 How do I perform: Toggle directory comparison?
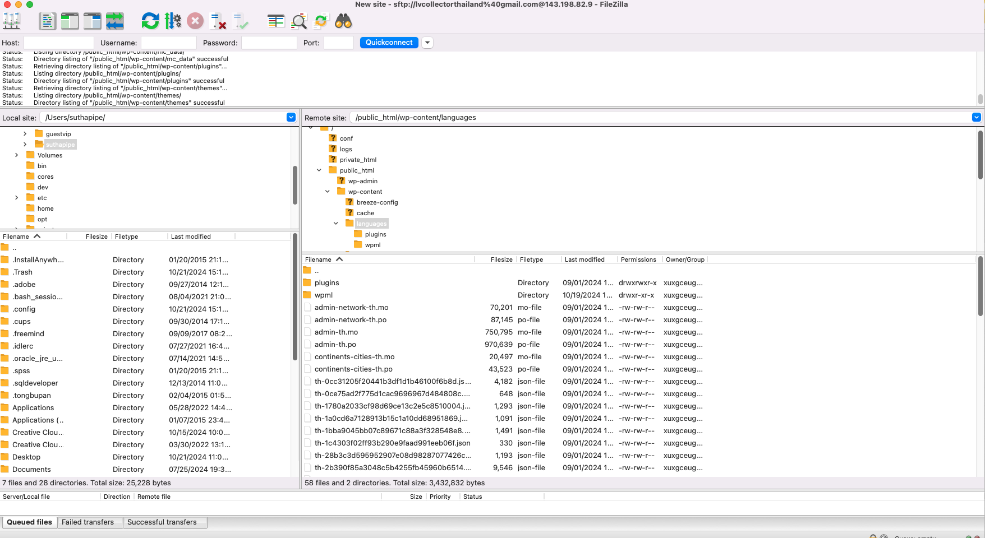299,22
